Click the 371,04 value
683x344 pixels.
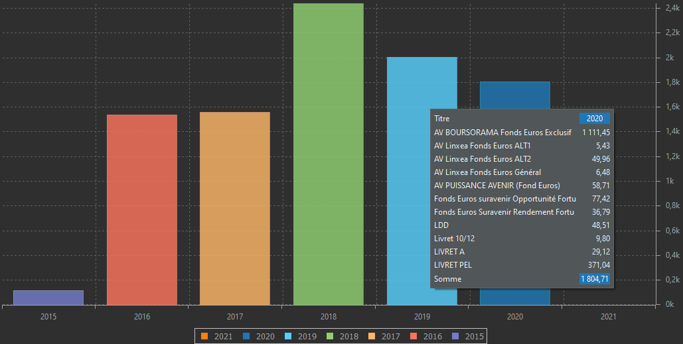coord(599,265)
